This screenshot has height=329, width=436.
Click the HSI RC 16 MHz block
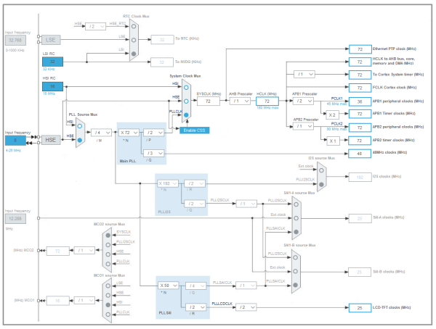point(53,87)
